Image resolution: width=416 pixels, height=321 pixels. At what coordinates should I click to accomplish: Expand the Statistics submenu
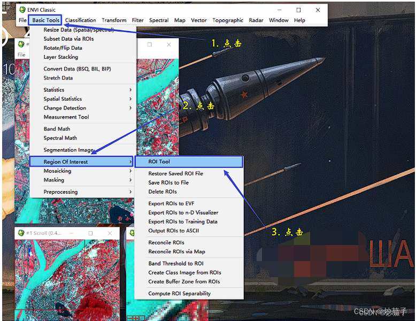[83, 90]
